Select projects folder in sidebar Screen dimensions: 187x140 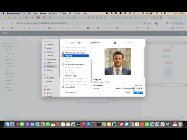pyautogui.click(x=50, y=70)
